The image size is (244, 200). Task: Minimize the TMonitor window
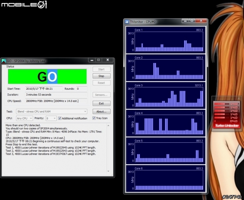(185, 21)
